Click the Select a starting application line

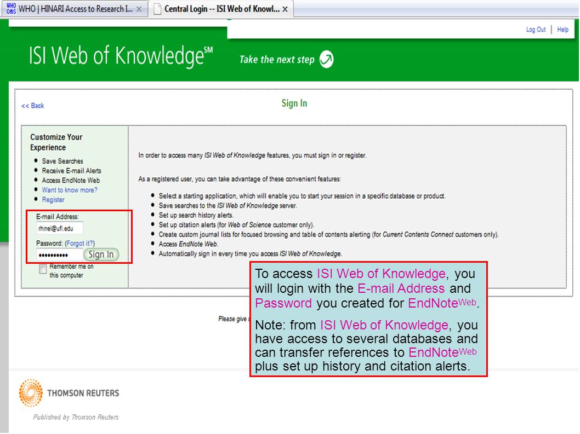coord(302,196)
